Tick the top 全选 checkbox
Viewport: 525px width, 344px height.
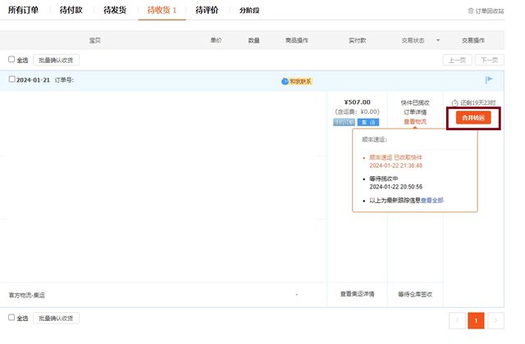tap(11, 60)
